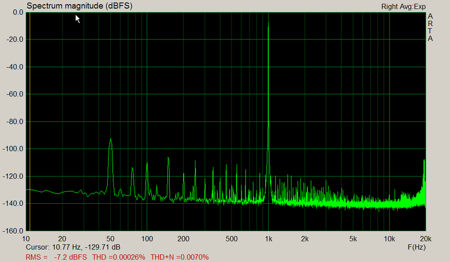
Task: Click the 150 Hz harmonic peak
Action: [x=168, y=178]
